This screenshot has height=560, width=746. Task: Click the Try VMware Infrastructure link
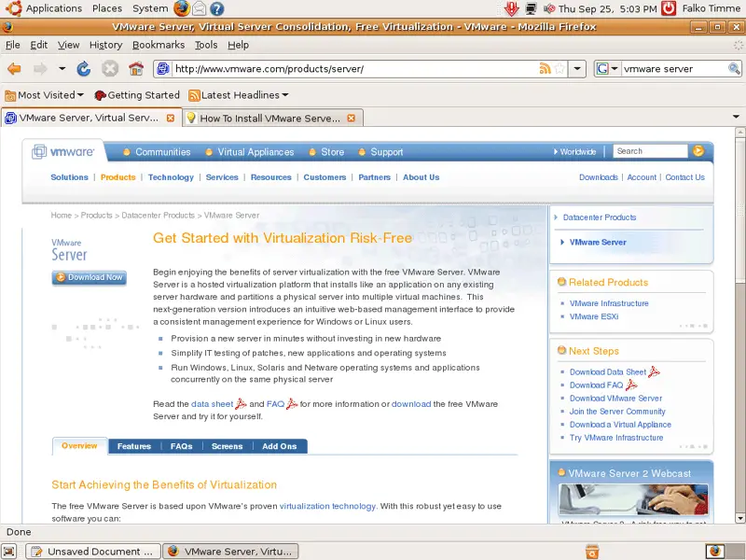pyautogui.click(x=616, y=437)
